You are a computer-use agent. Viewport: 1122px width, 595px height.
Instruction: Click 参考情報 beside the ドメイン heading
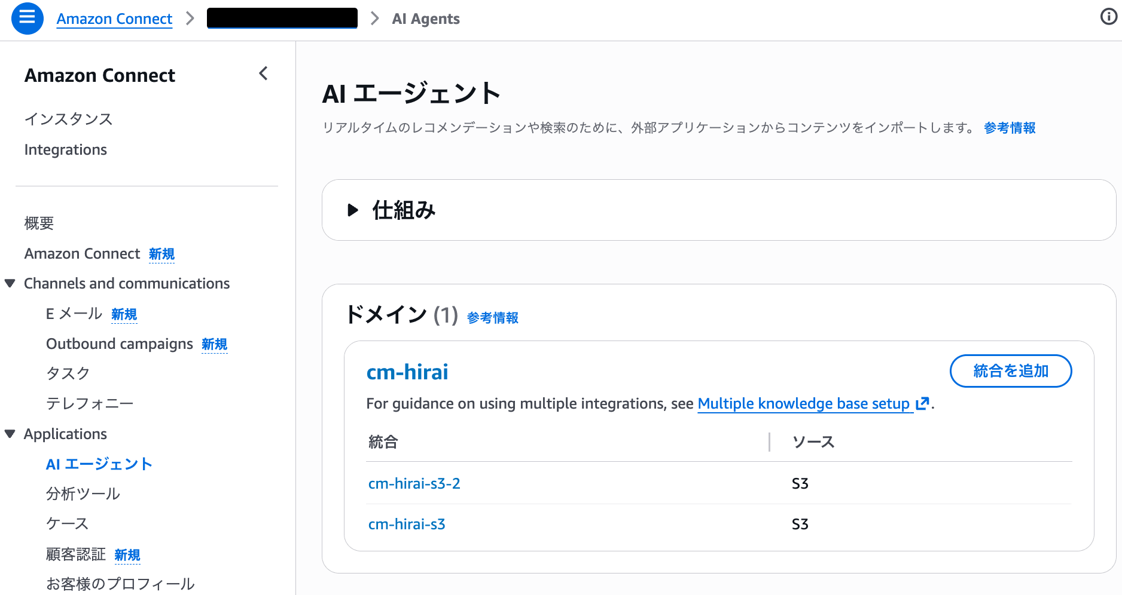492,318
